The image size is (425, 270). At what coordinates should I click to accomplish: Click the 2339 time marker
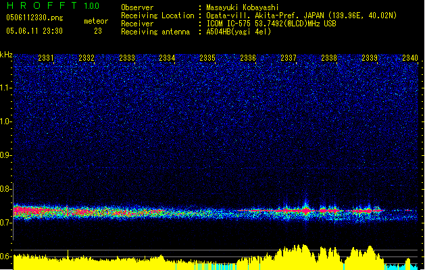370,57
